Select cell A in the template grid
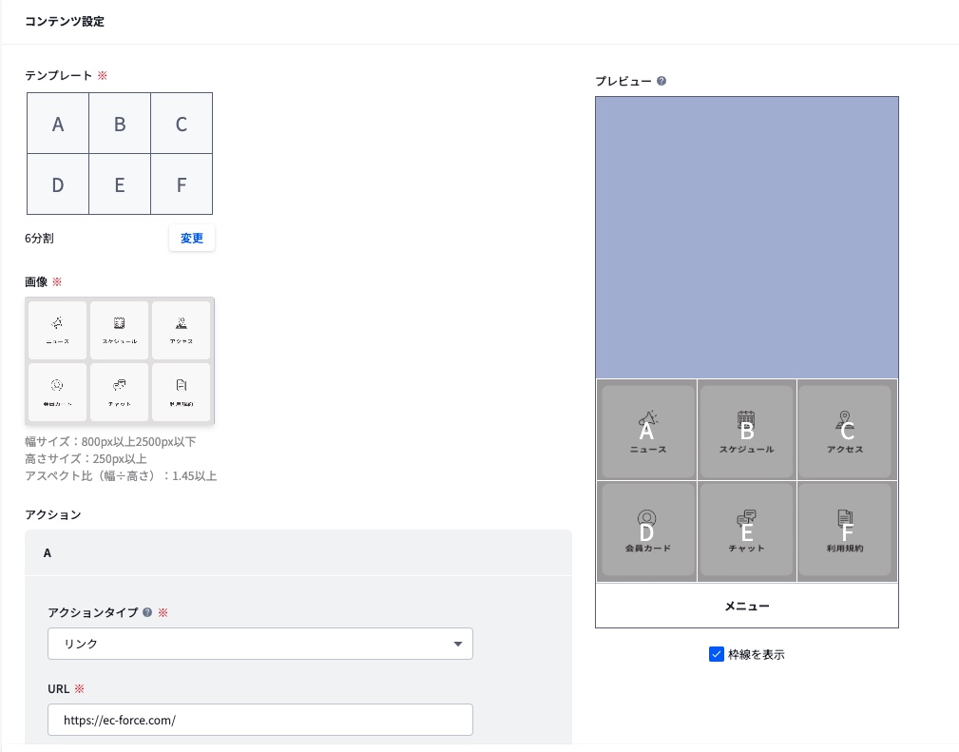 point(58,124)
